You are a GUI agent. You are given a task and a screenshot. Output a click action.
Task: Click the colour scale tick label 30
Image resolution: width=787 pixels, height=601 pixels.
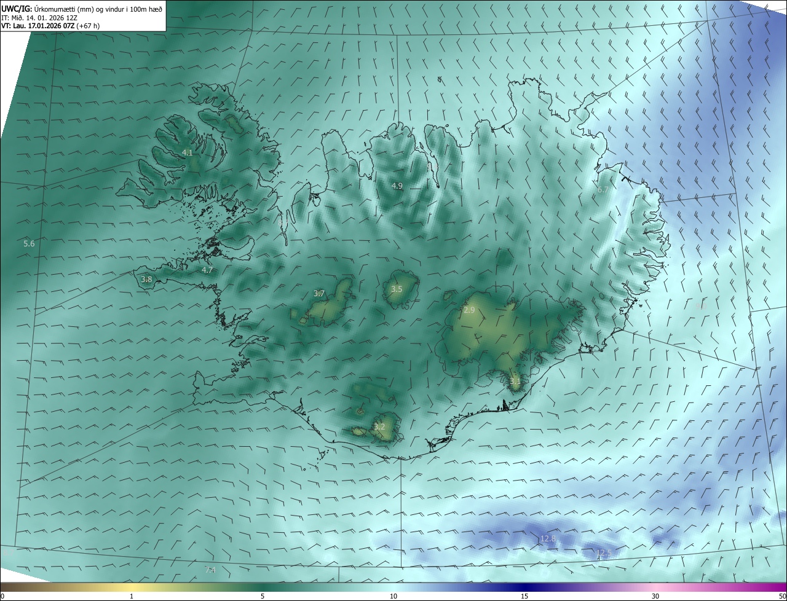point(655,596)
